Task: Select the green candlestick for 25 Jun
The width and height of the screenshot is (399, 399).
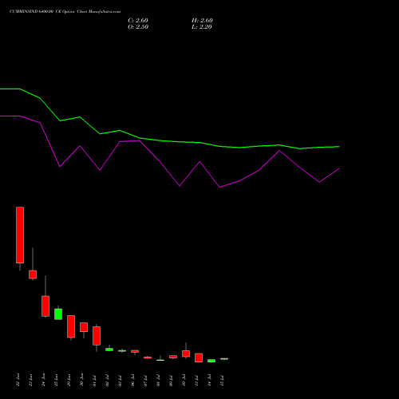Action: (x=58, y=314)
